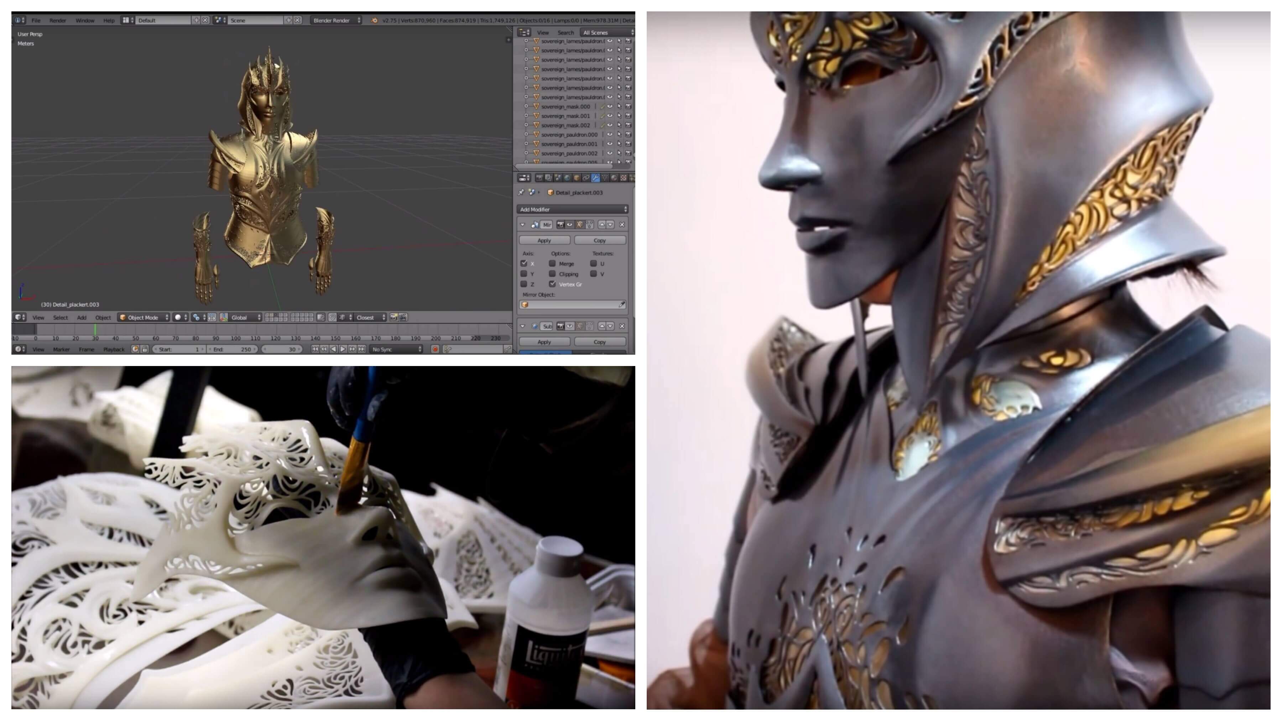The height and width of the screenshot is (721, 1282).
Task: Pin the properties context with pin icon
Action: 521,193
